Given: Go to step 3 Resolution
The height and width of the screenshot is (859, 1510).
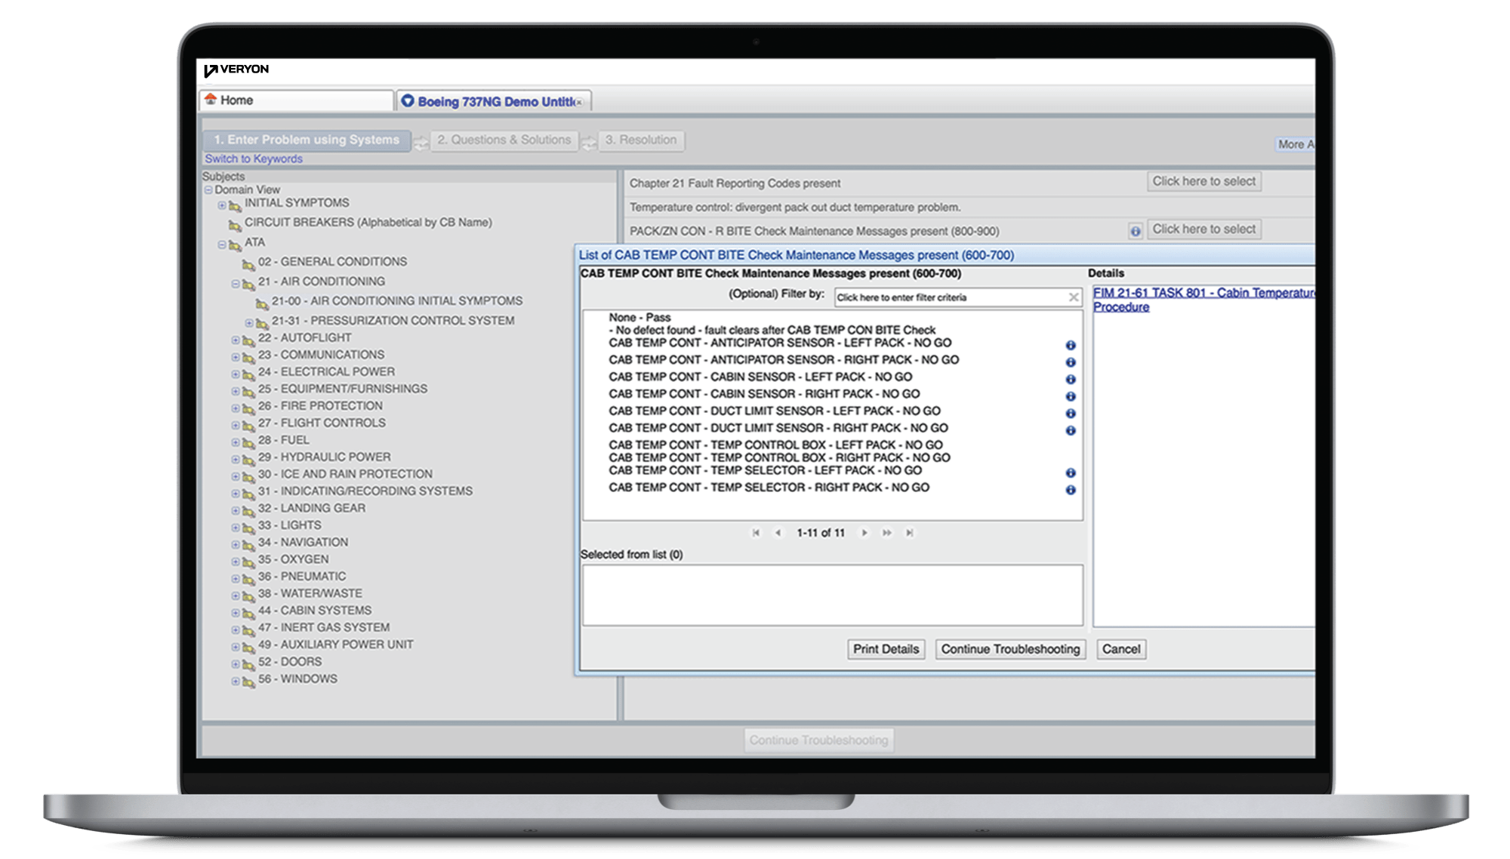Looking at the screenshot, I should 641,140.
